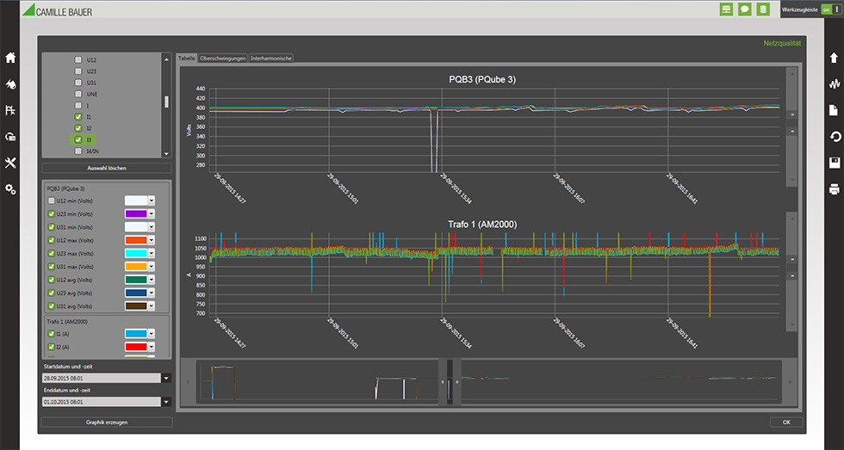Click the Trafo 1 (AM2000) chart title
The image size is (844, 450).
(482, 225)
